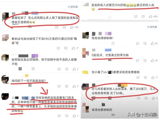Open the right 按热度 sort dropdown
Viewport: 160px width, 120px height.
tap(152, 27)
